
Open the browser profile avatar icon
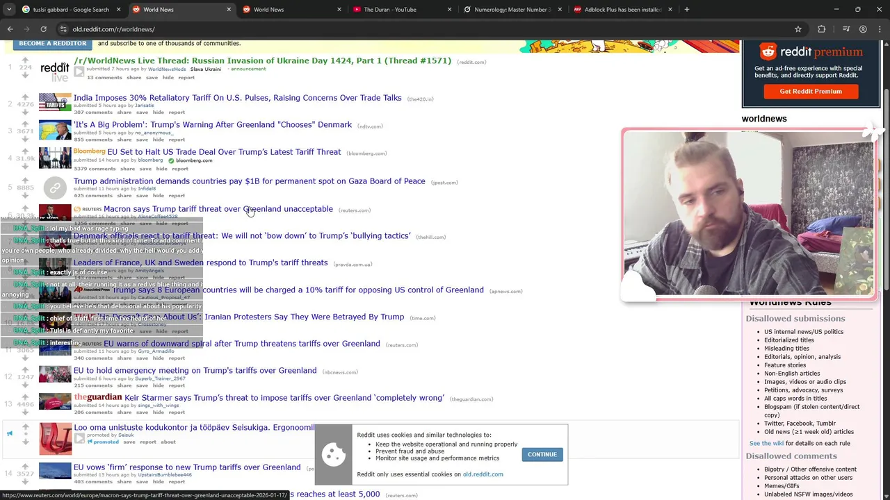[863, 29]
